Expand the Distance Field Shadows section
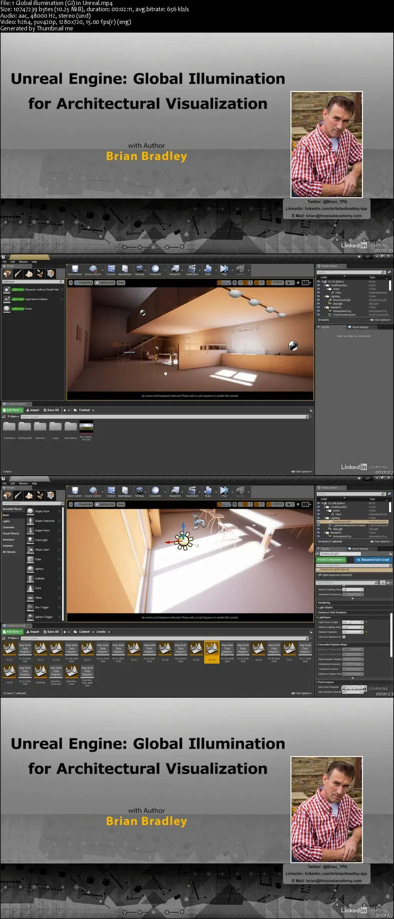 pyautogui.click(x=317, y=612)
